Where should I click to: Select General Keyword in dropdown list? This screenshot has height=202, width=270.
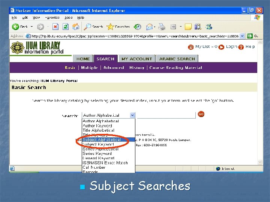(x=108, y=158)
